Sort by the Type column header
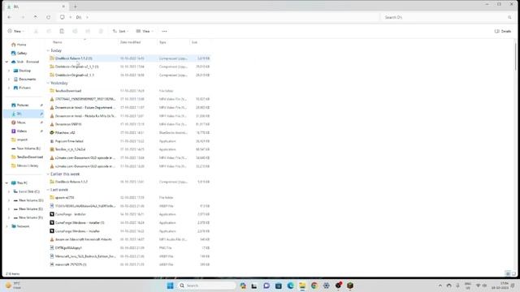The height and width of the screenshot is (292, 520). (162, 42)
